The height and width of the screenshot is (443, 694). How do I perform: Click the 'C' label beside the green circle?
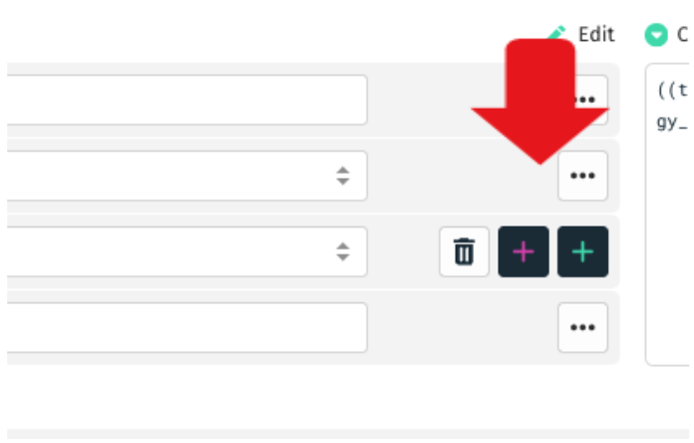(682, 35)
